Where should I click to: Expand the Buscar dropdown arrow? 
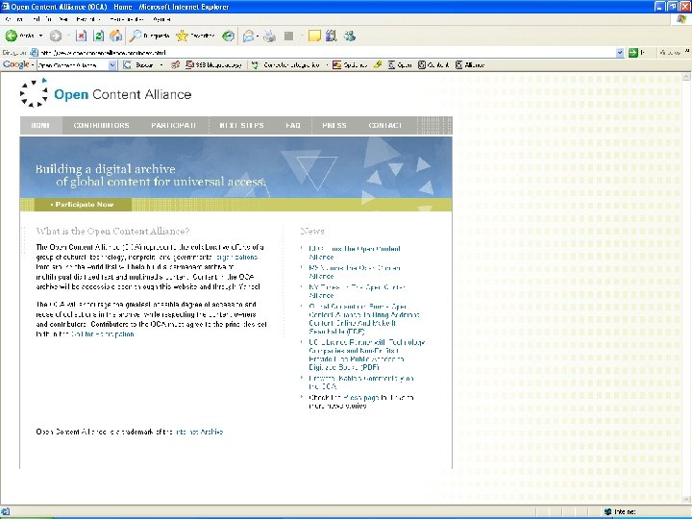[161, 65]
